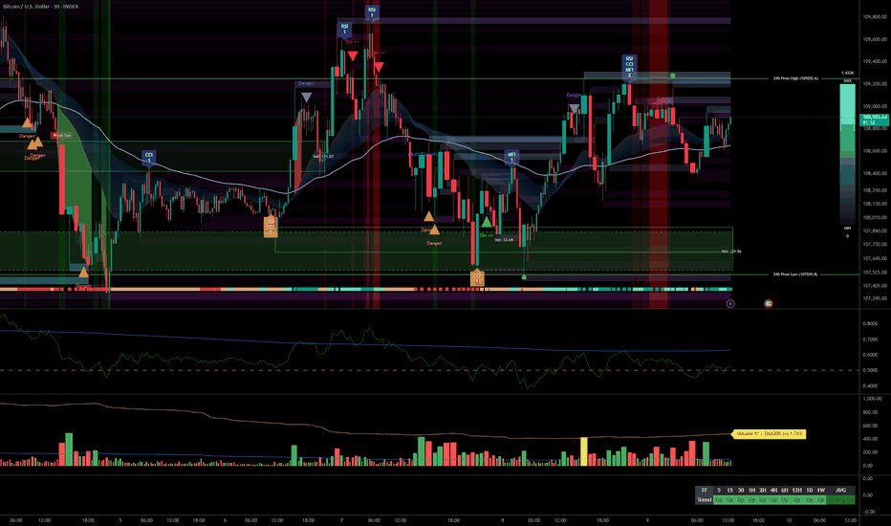Viewport: 891px width, 526px height.
Task: Click the red Break Test label
Action: click(x=61, y=136)
